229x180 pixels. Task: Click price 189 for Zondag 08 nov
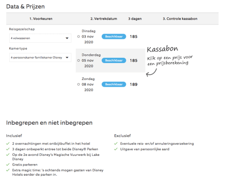(x=134, y=84)
